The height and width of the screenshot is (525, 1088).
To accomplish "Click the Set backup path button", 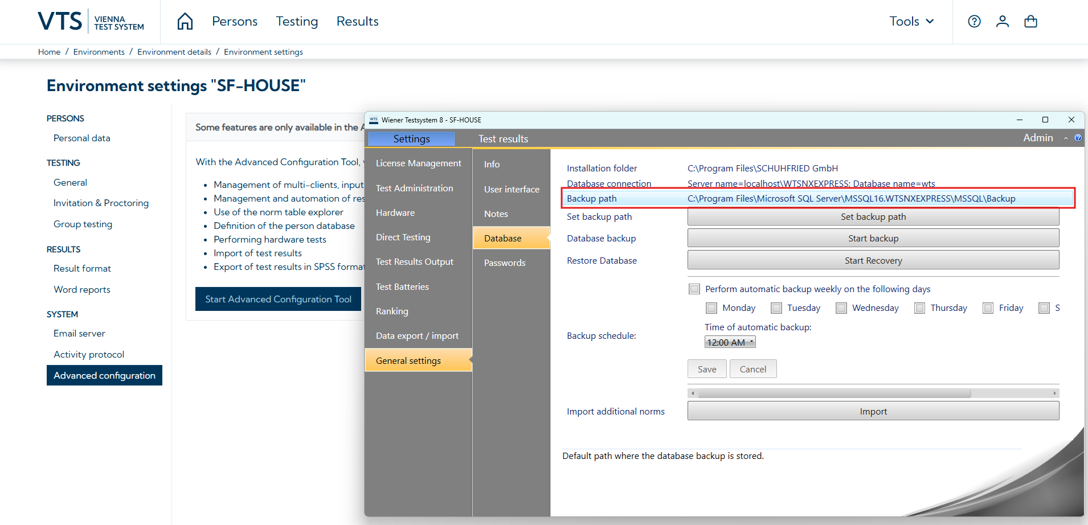I will [x=873, y=217].
